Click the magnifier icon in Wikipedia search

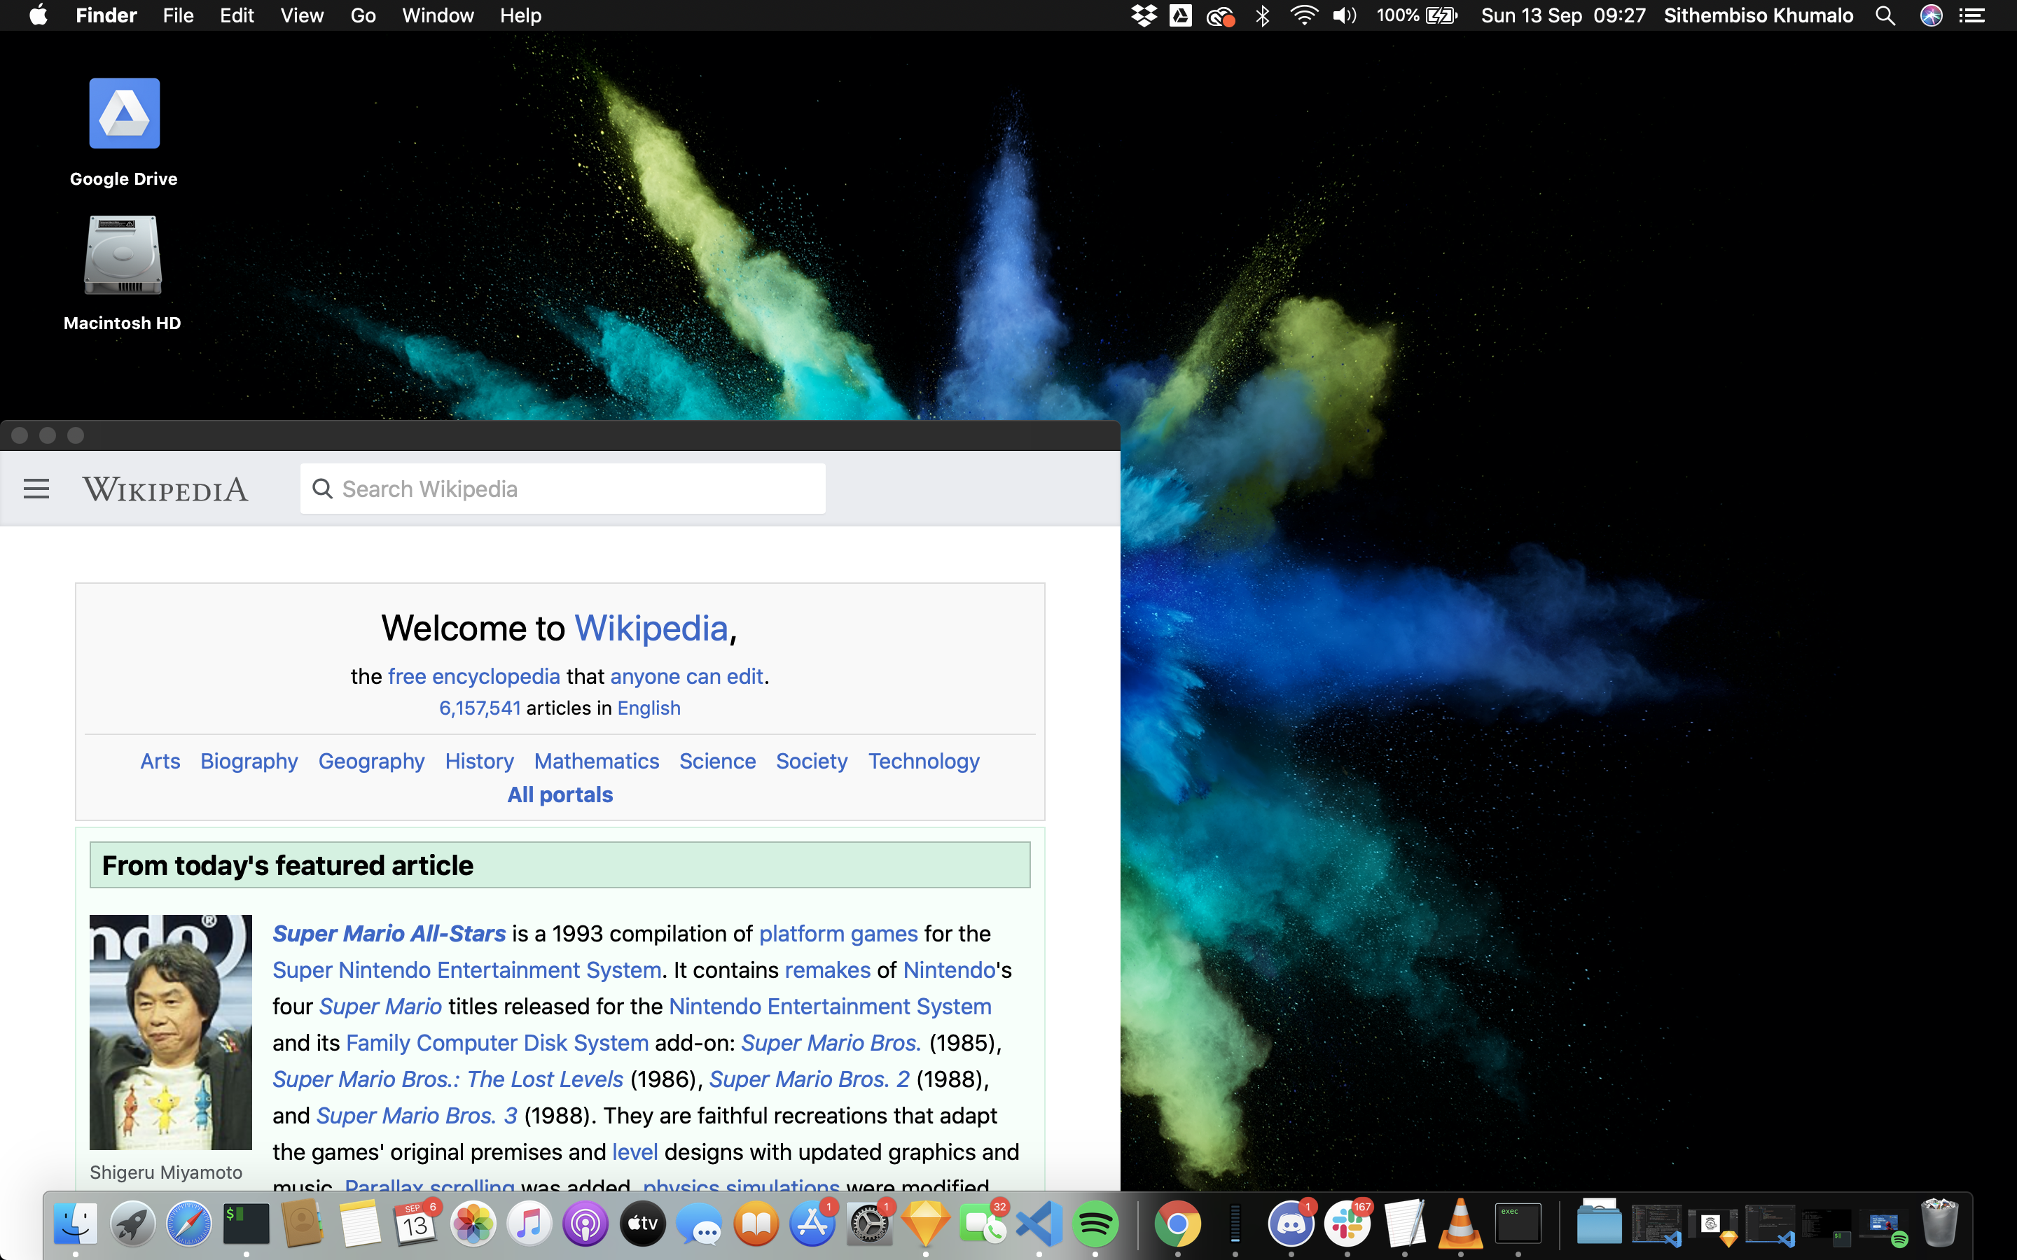[x=323, y=489]
